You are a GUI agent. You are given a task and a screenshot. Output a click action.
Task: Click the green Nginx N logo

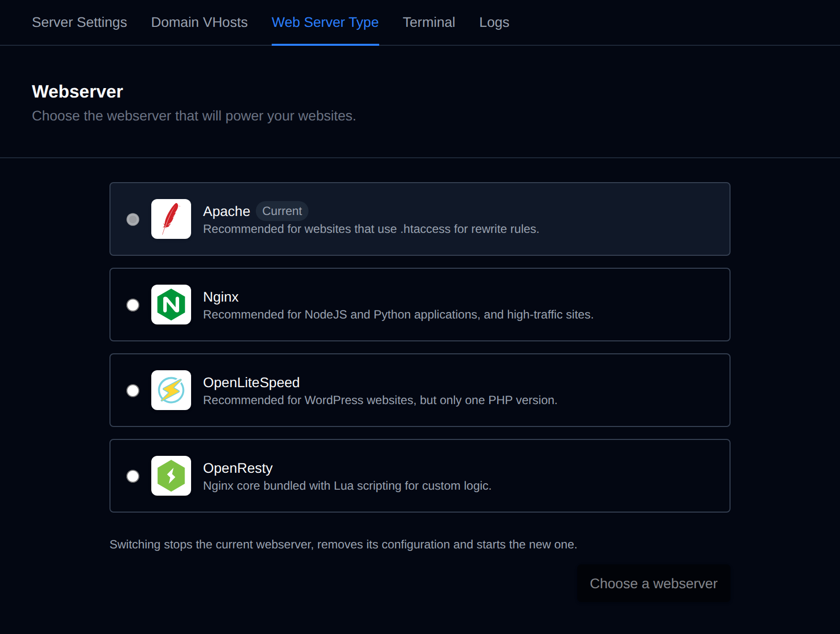click(x=171, y=305)
